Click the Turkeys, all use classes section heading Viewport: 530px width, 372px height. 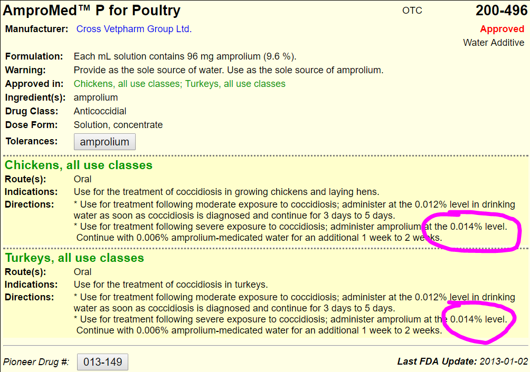point(74,258)
